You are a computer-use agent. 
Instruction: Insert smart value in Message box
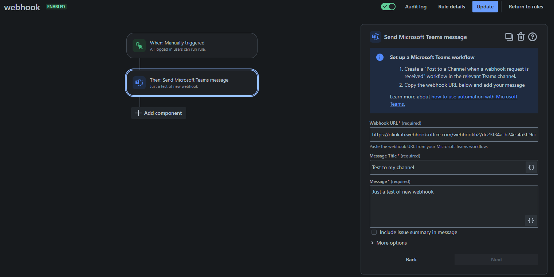[531, 221]
